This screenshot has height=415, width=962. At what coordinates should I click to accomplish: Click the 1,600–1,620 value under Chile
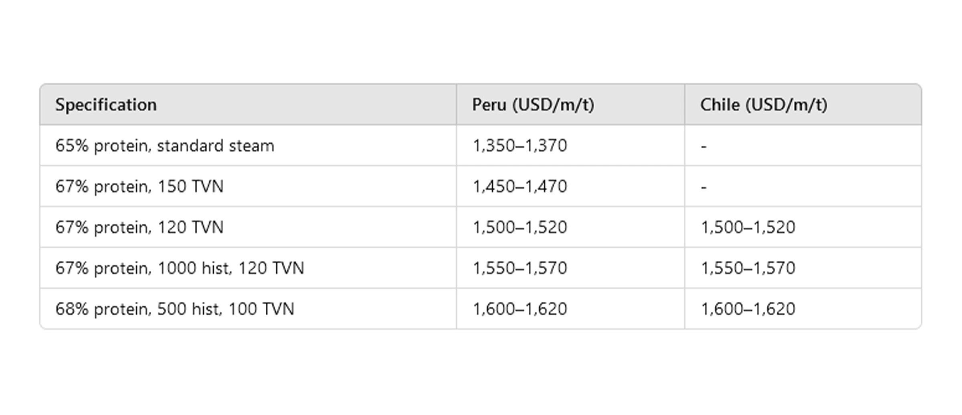(x=748, y=309)
